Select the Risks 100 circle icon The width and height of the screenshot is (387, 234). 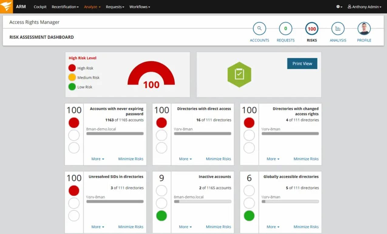click(x=312, y=29)
